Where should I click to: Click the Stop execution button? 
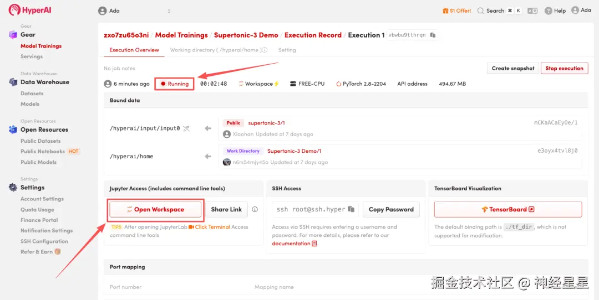point(564,68)
